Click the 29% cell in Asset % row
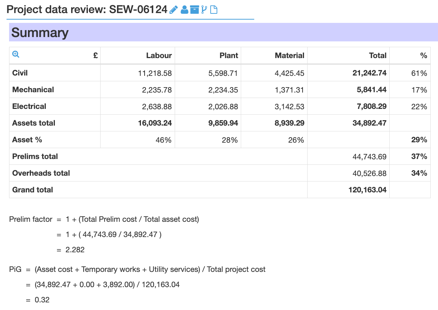The height and width of the screenshot is (310, 438). 419,140
